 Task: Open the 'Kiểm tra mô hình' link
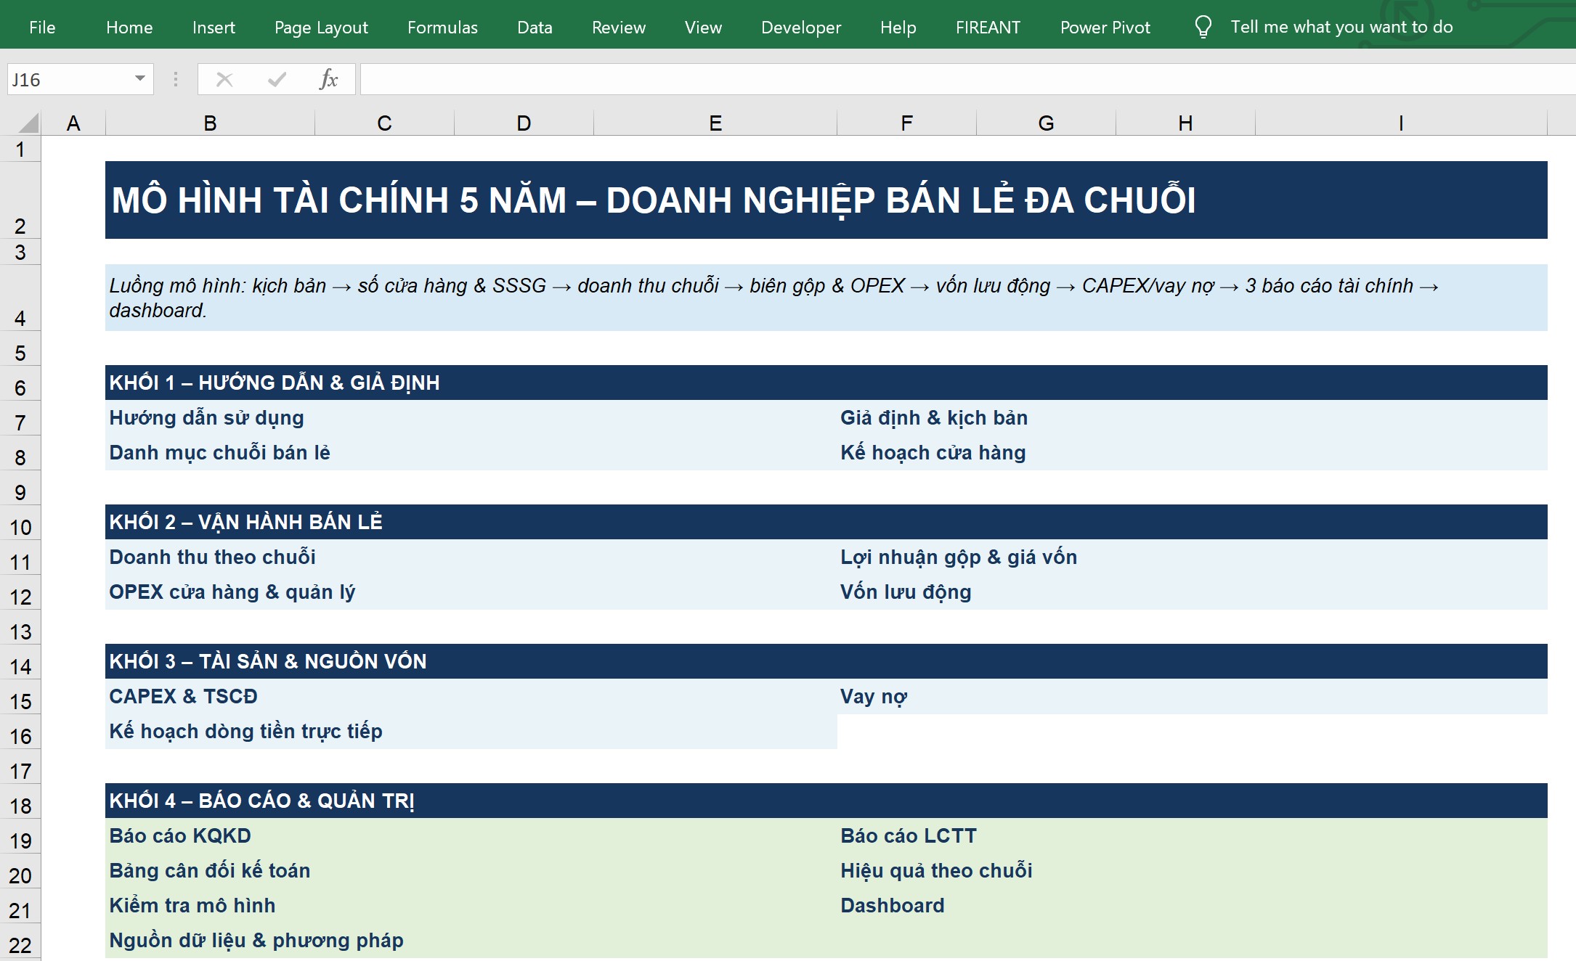click(192, 906)
